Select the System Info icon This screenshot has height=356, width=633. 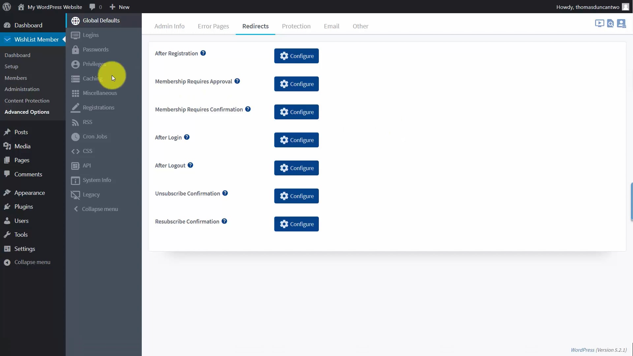coord(75,180)
